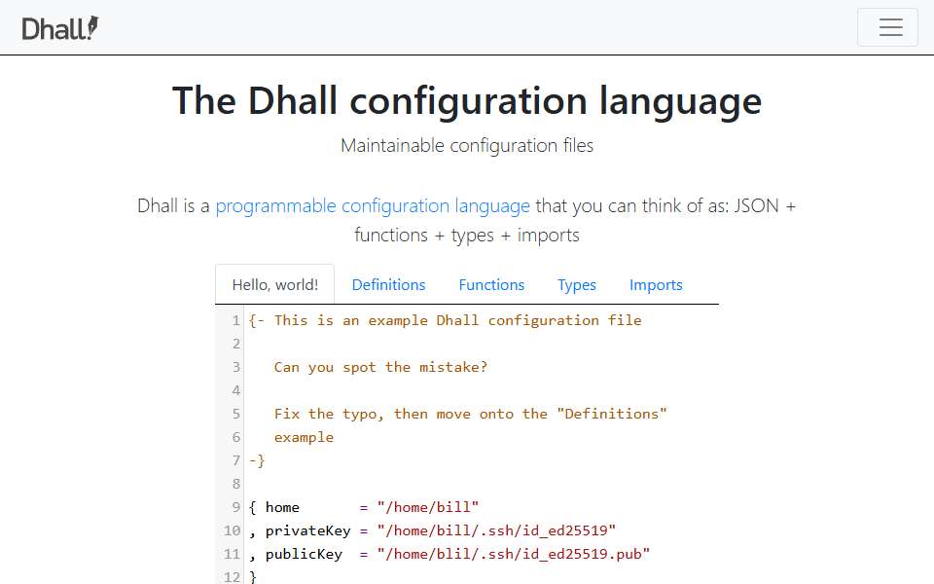Click the "home" field name in code
The width and height of the screenshot is (934, 584).
pos(282,507)
